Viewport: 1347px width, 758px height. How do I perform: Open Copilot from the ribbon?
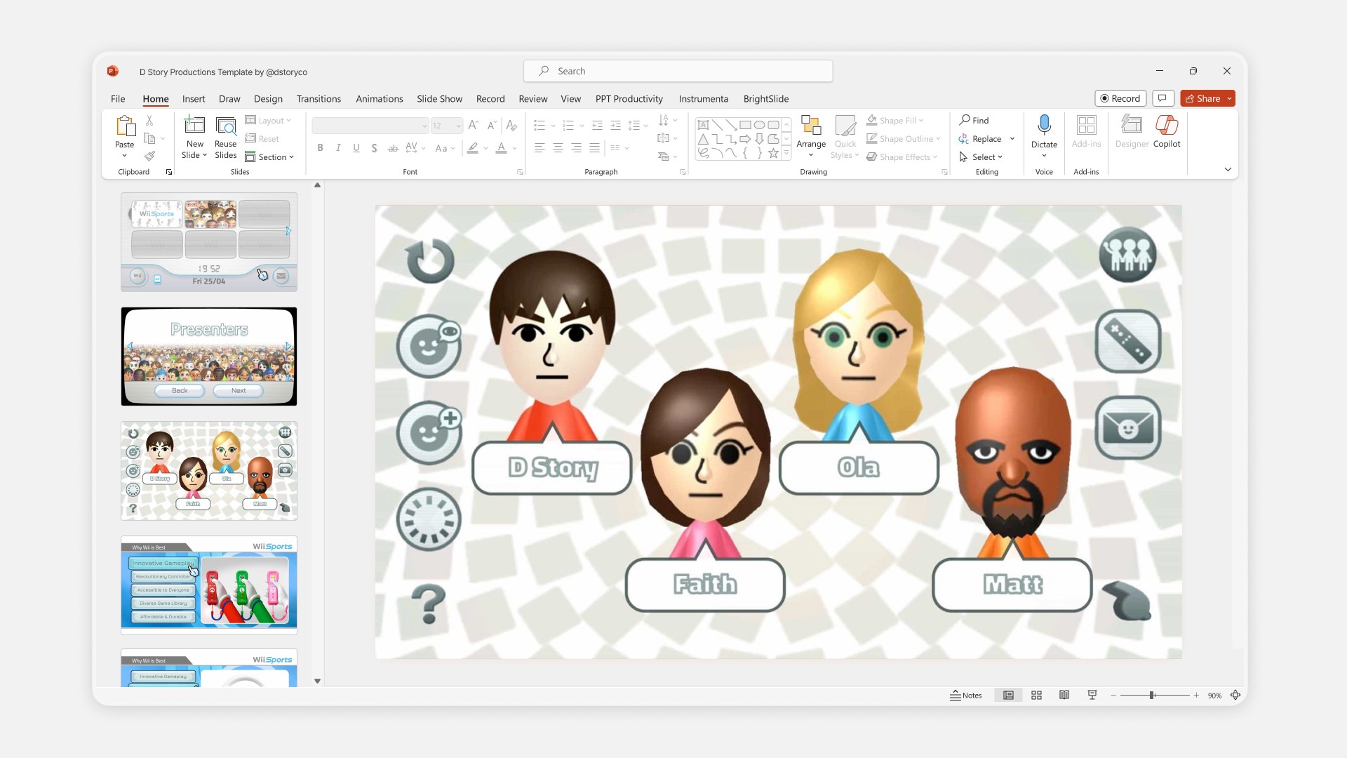coord(1166,126)
